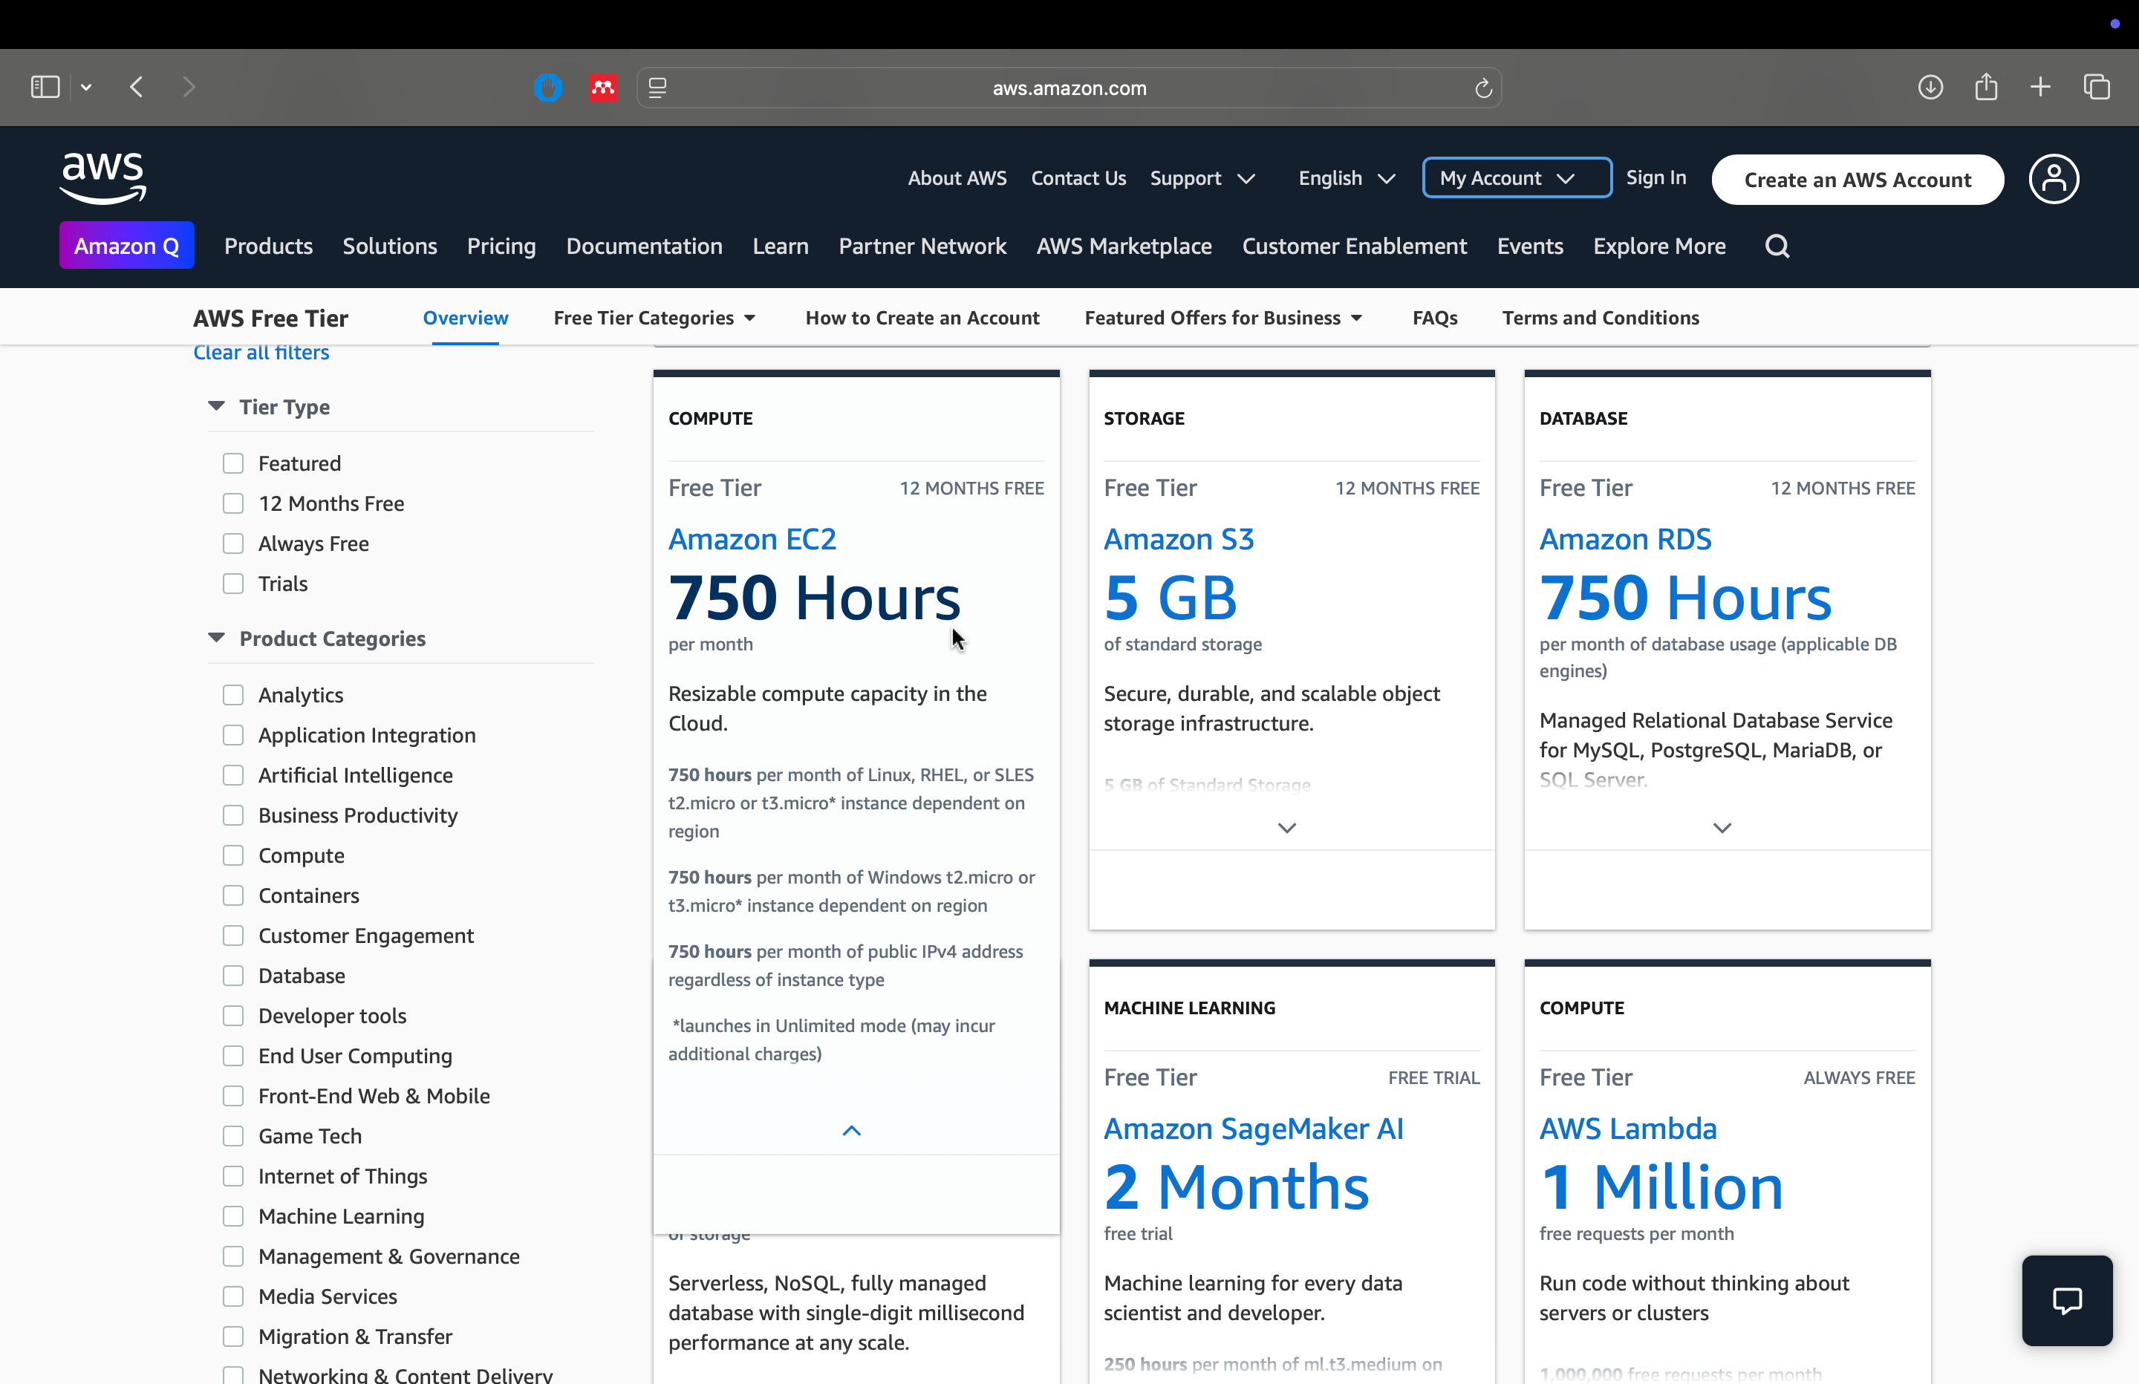Enable the Always Free filter
The height and width of the screenshot is (1384, 2139).
(x=234, y=544)
